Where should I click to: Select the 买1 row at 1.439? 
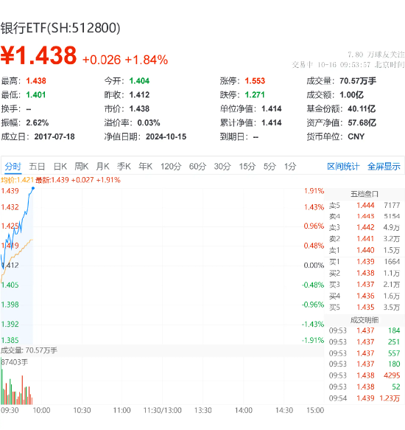pyautogui.click(x=364, y=262)
